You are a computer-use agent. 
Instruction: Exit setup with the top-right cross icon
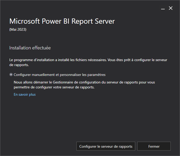click(x=171, y=8)
